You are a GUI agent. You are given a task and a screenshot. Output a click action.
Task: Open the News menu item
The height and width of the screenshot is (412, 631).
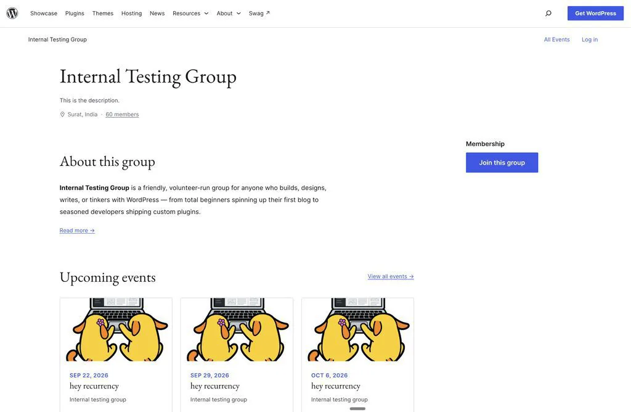click(x=157, y=14)
